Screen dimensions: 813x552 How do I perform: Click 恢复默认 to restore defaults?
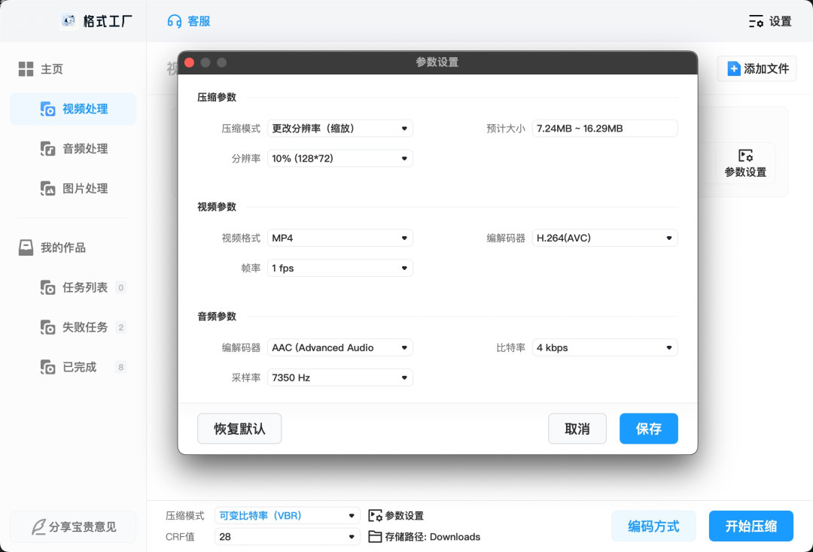tap(239, 428)
